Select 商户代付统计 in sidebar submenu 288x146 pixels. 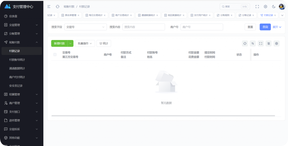click(22, 77)
